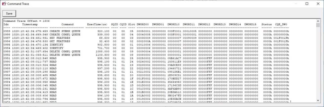Click the Command Trace Offset line
The width and height of the screenshot is (324, 107).
tap(26, 21)
